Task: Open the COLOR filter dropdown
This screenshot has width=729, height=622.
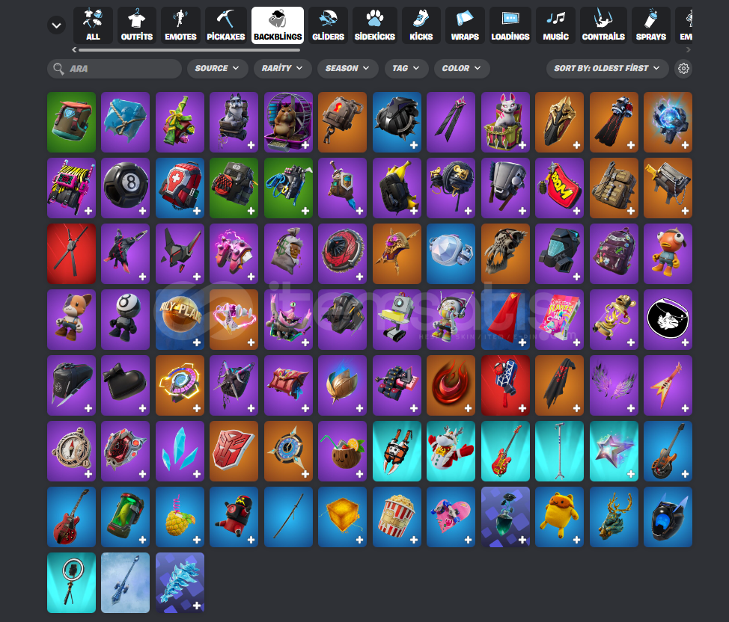Action: click(x=462, y=68)
